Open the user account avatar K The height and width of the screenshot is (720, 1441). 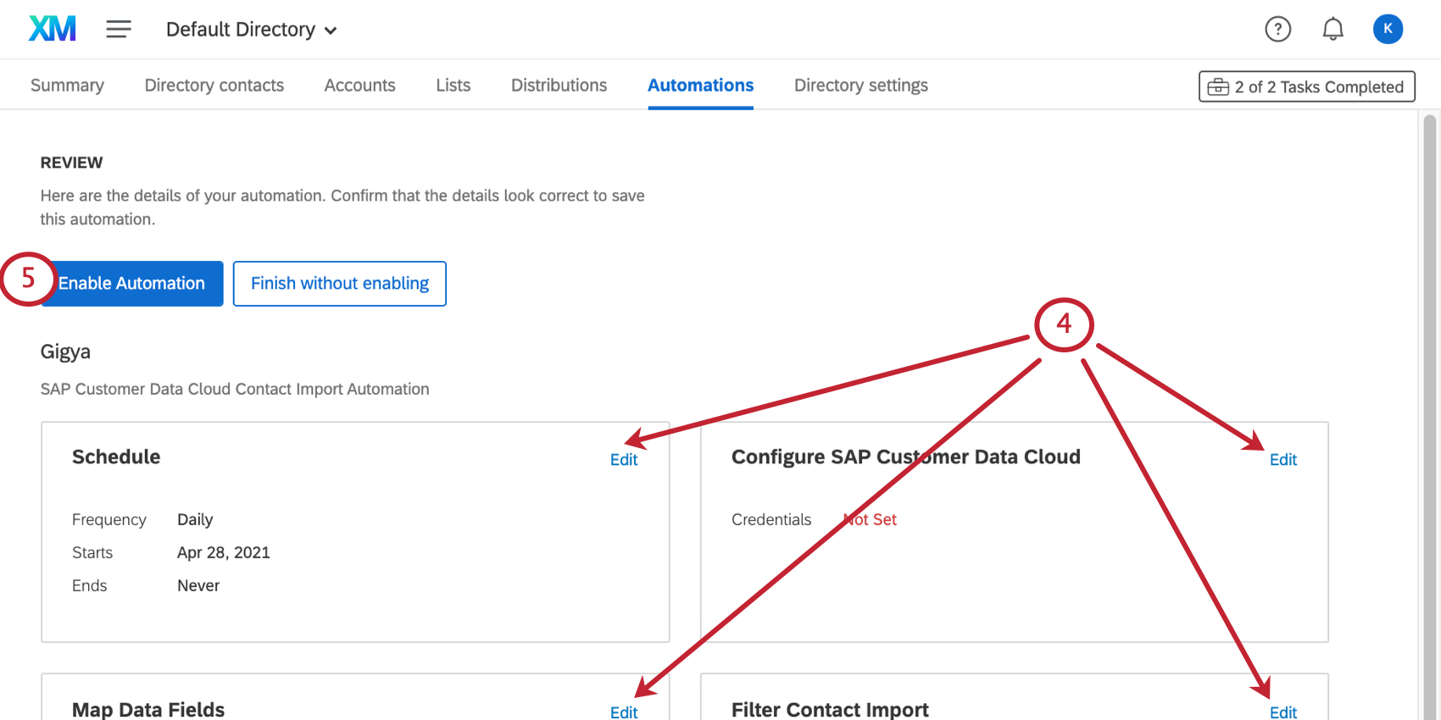1388,29
